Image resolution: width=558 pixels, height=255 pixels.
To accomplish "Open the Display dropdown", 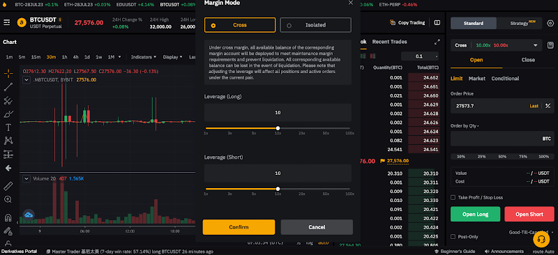I will tap(172, 57).
